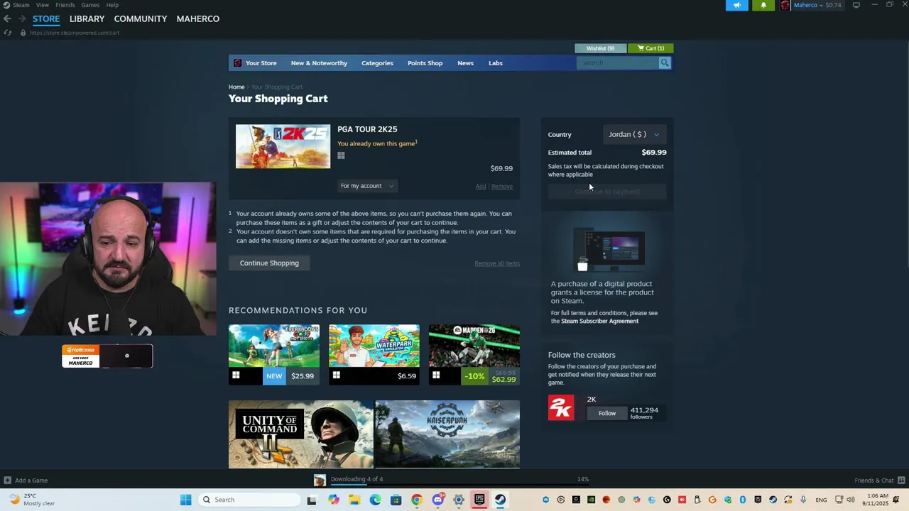Click the search magnifier icon in store
This screenshot has height=511, width=909.
click(x=665, y=63)
